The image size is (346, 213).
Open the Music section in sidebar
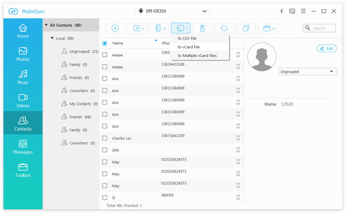(x=23, y=77)
